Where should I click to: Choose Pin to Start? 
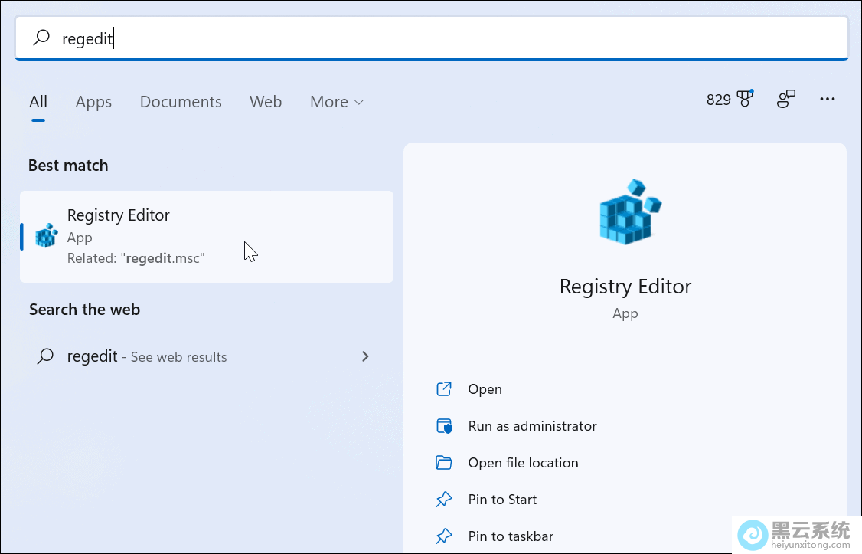(x=502, y=500)
